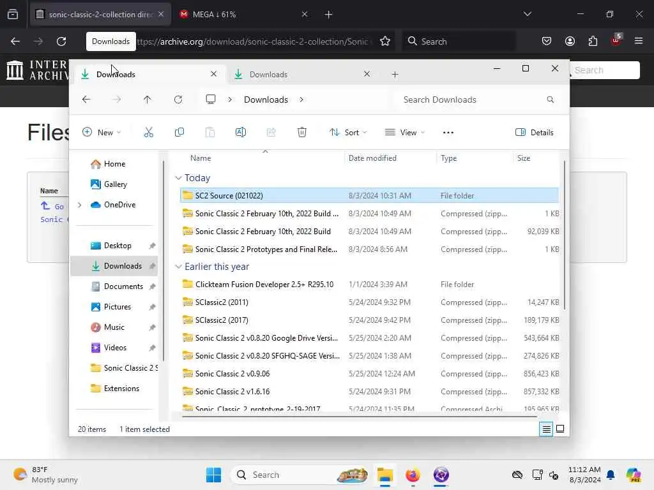
Task: Sort by the Type column header
Action: (x=449, y=158)
